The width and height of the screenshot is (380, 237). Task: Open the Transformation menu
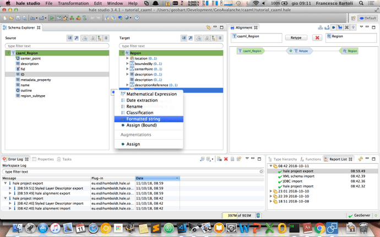pyautogui.click(x=72, y=4)
